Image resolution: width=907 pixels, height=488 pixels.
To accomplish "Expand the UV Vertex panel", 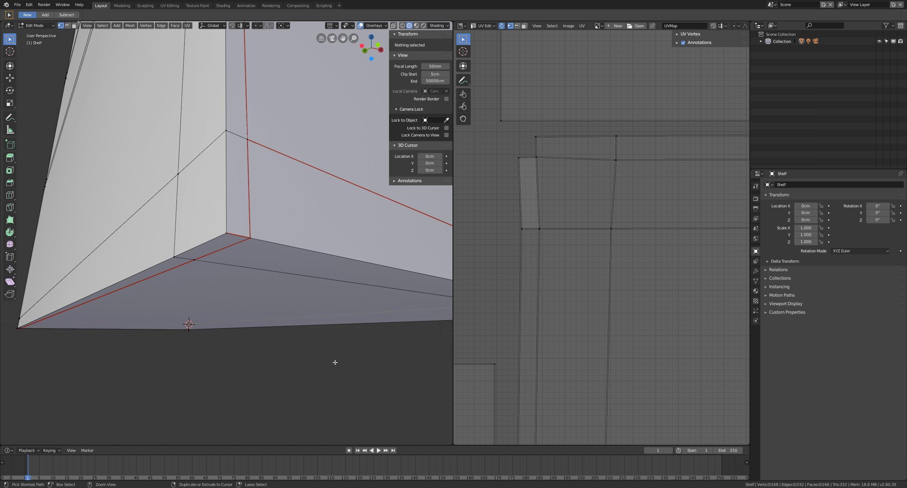I will pos(690,34).
